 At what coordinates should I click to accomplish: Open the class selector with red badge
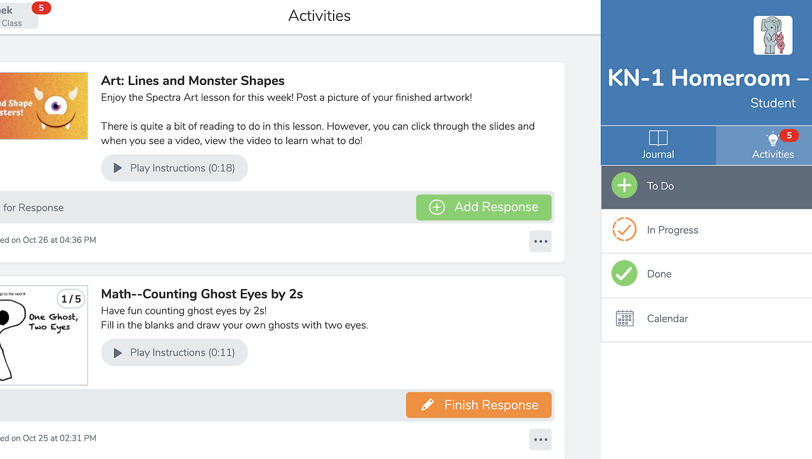point(19,15)
